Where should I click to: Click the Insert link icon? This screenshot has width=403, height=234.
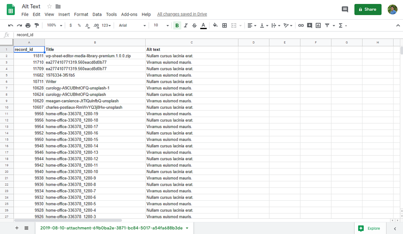301,26
